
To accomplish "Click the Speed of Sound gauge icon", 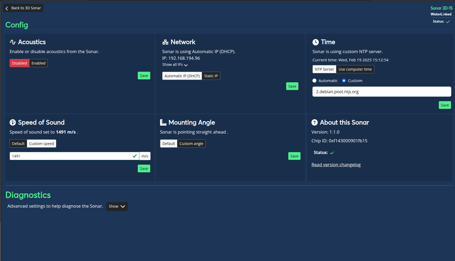I will [x=13, y=122].
